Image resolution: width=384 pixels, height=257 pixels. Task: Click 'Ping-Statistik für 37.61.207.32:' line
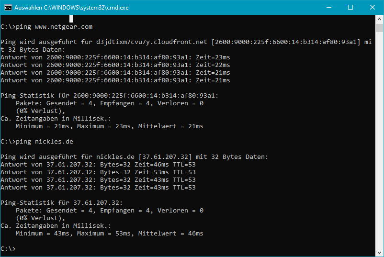61,202
